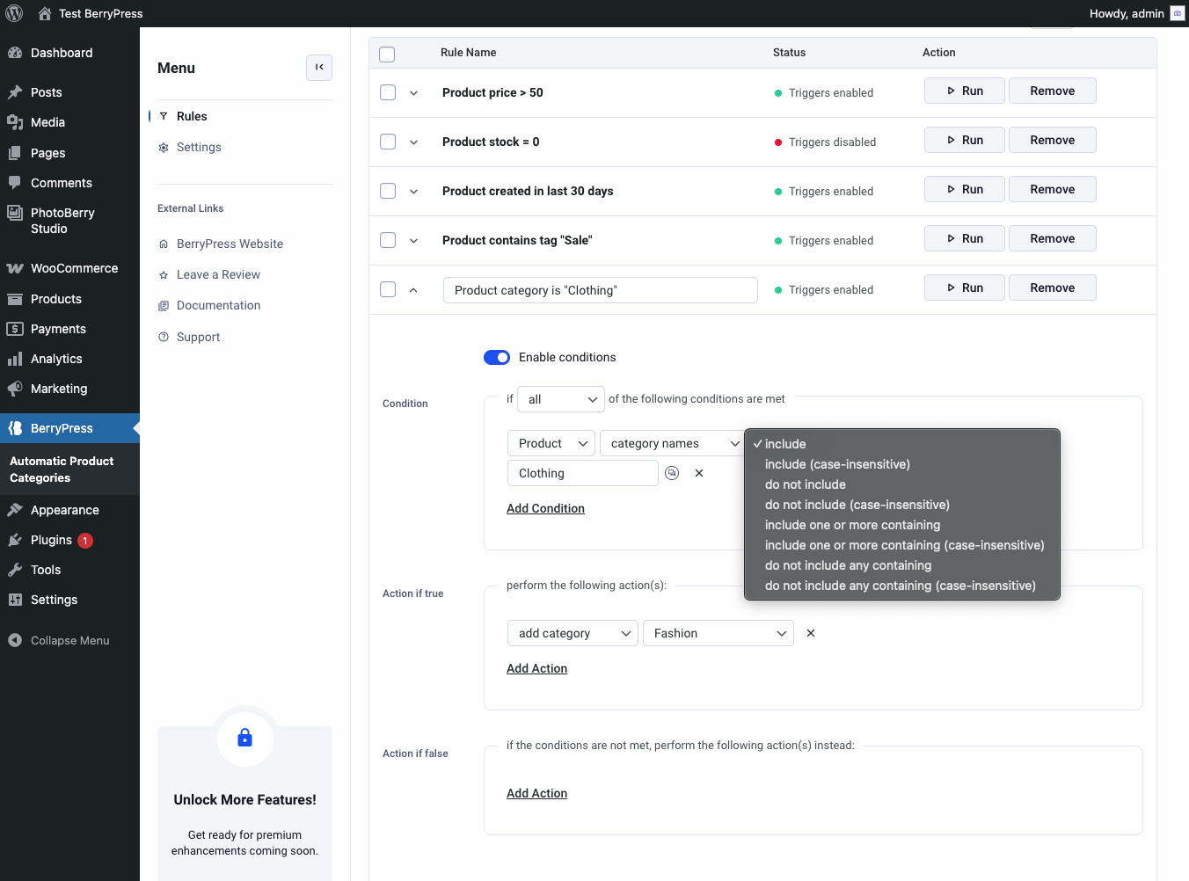
Task: Remove the add category action with X
Action: pos(811,633)
